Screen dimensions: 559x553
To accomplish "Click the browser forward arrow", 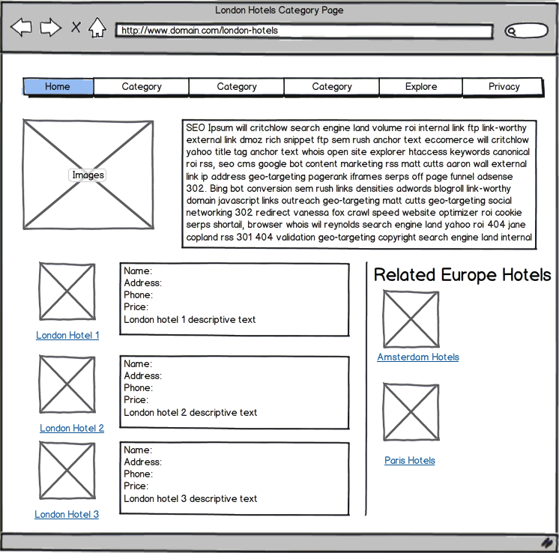I will (50, 28).
